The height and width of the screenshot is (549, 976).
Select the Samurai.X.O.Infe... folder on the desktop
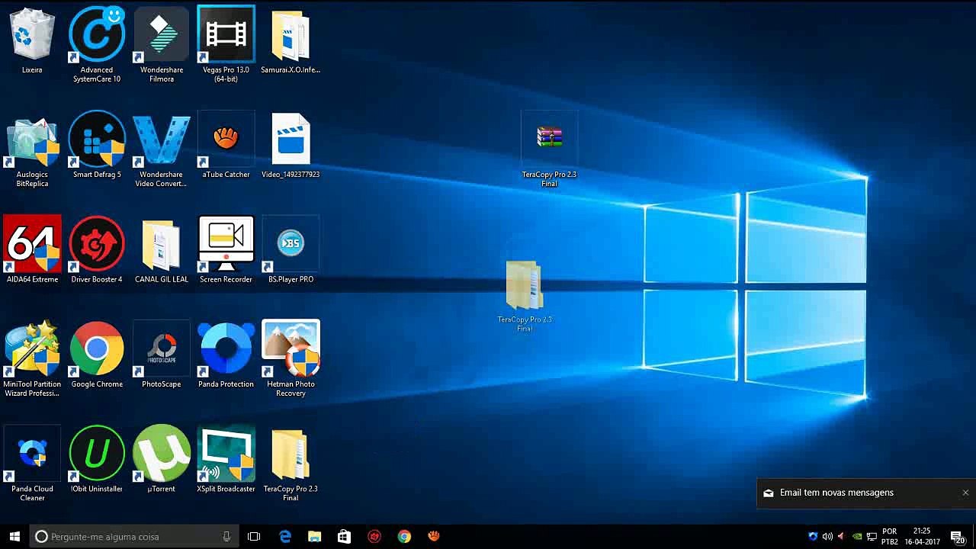click(291, 42)
